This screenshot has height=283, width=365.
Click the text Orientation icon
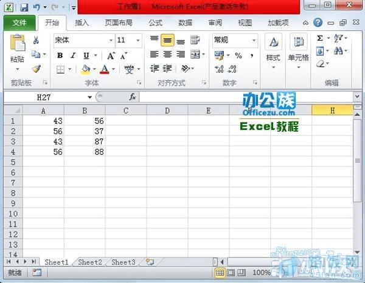click(x=186, y=68)
